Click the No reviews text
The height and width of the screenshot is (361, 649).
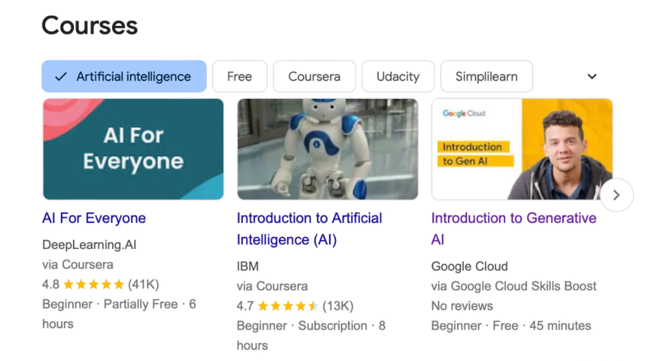462,306
